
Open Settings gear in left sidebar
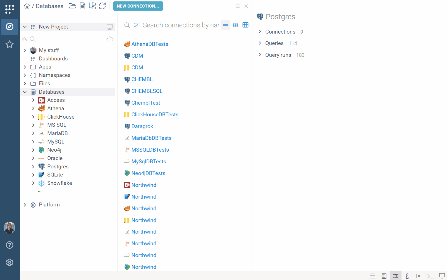(9, 262)
